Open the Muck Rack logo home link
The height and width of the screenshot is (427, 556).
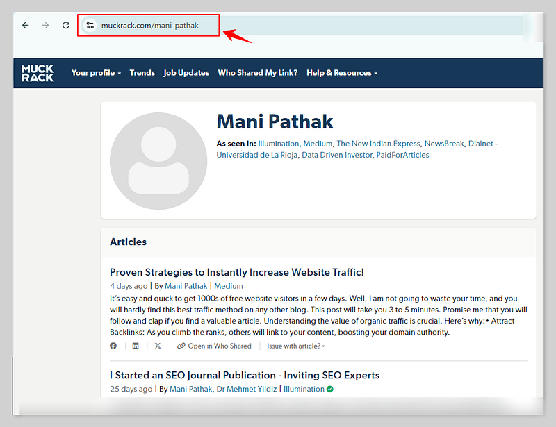38,73
